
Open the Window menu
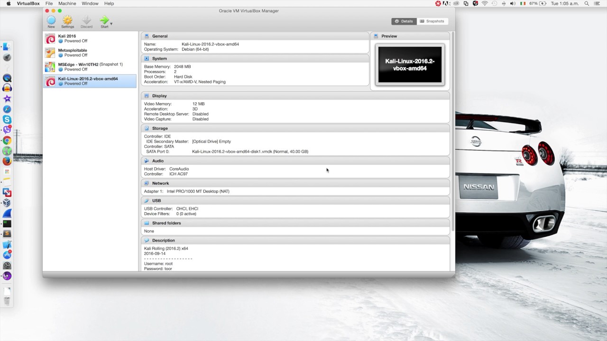(x=90, y=3)
